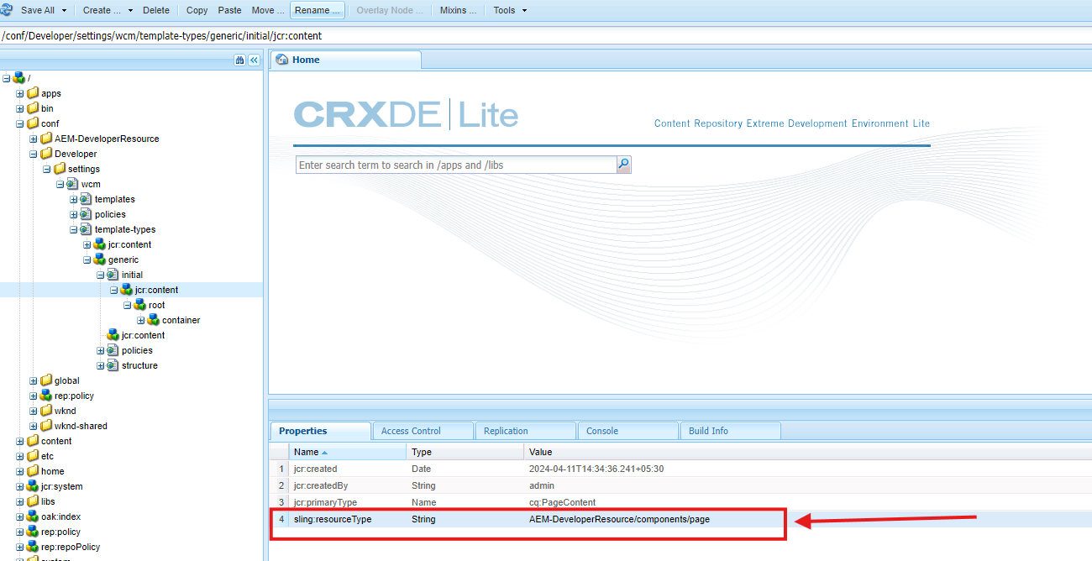Screen dimensions: 1092x561
Task: Click the apps folder icon in tree
Action: (33, 93)
